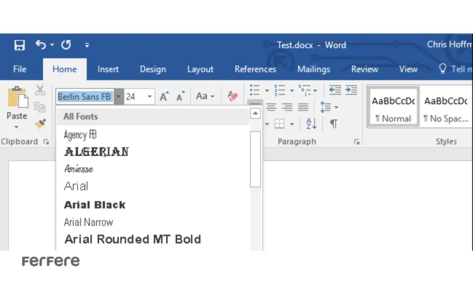Toggle Show/Hide paragraph marks

pyautogui.click(x=333, y=123)
